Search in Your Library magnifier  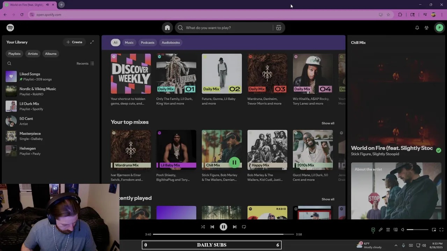(9, 63)
